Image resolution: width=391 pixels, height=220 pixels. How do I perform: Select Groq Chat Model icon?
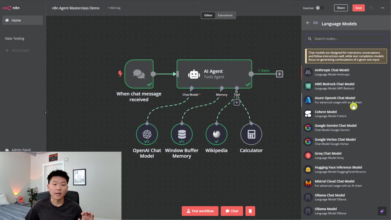(x=308, y=156)
